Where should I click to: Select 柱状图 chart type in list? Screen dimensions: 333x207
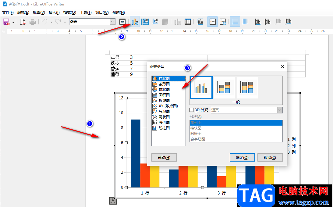click(x=168, y=79)
